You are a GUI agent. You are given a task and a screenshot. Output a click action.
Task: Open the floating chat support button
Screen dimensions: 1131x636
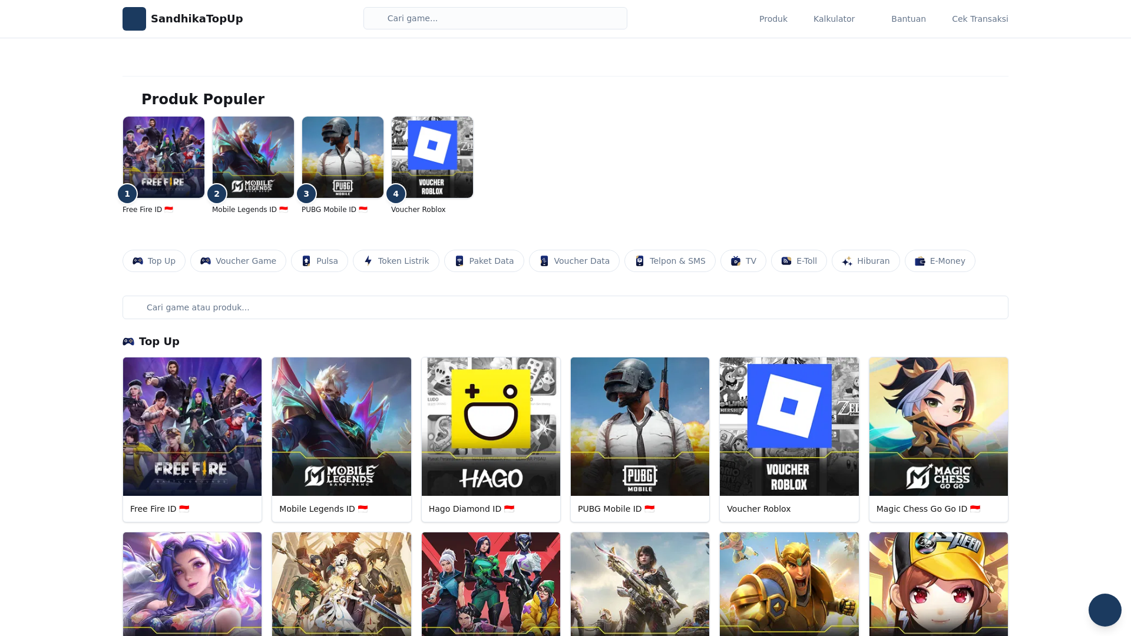1105,610
